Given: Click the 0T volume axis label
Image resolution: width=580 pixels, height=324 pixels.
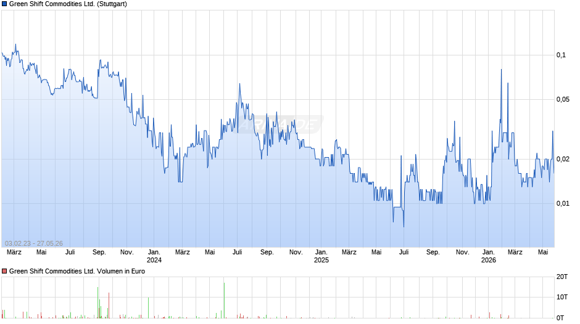Looking at the screenshot, I should pyautogui.click(x=560, y=318).
